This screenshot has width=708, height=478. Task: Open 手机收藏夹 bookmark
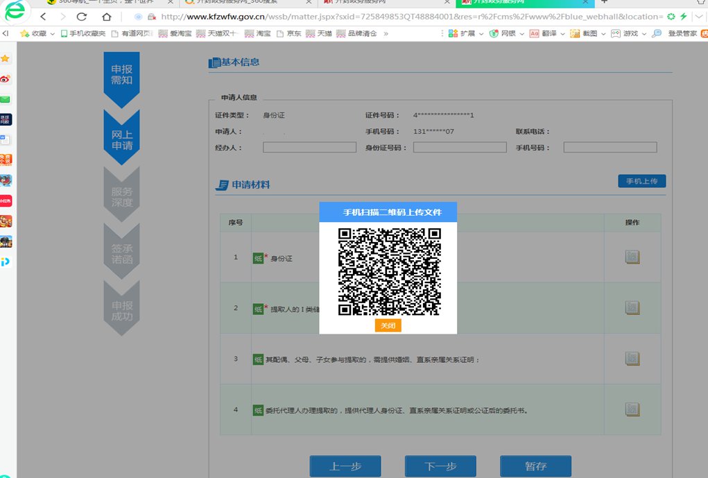coord(83,33)
